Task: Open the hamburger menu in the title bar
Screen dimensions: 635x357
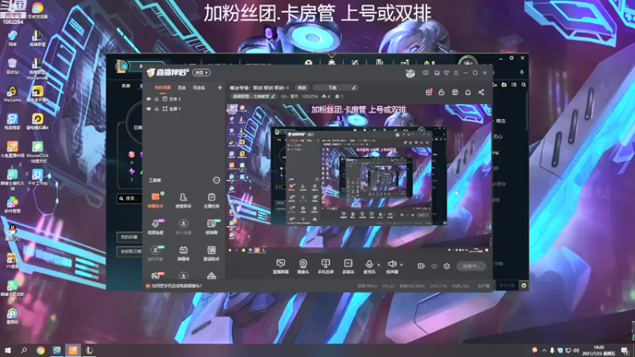Action: [x=456, y=73]
